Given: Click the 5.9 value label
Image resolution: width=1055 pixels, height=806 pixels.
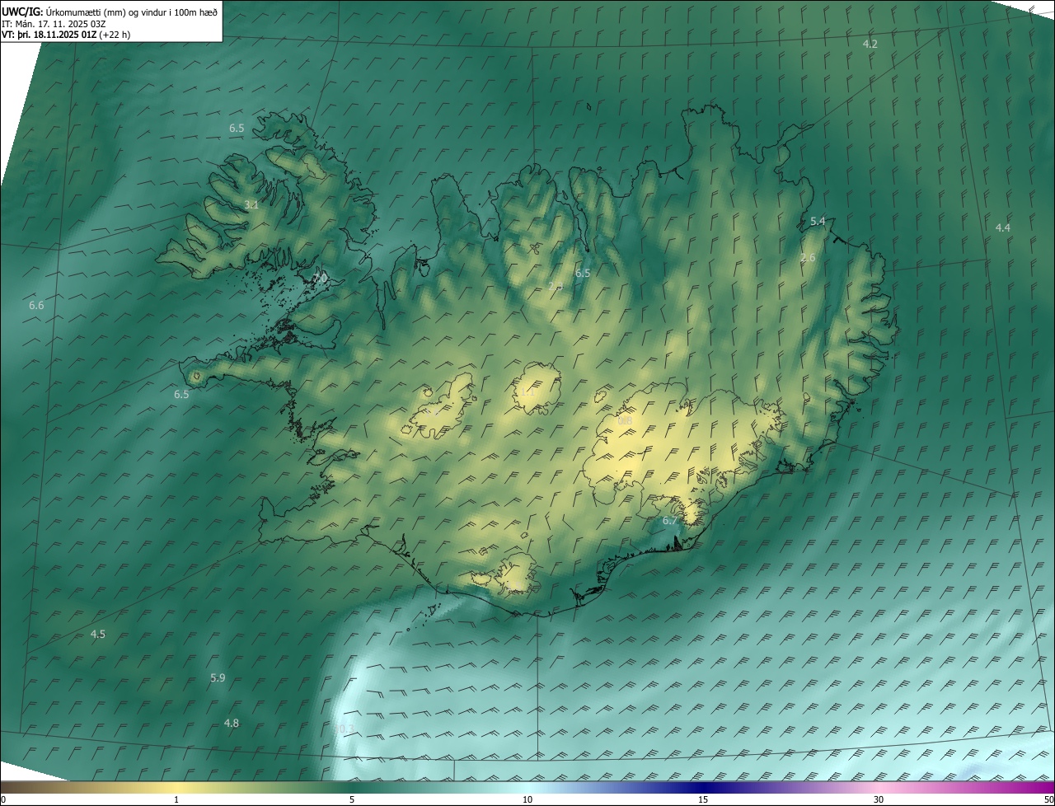Looking at the screenshot, I should coord(218,678).
